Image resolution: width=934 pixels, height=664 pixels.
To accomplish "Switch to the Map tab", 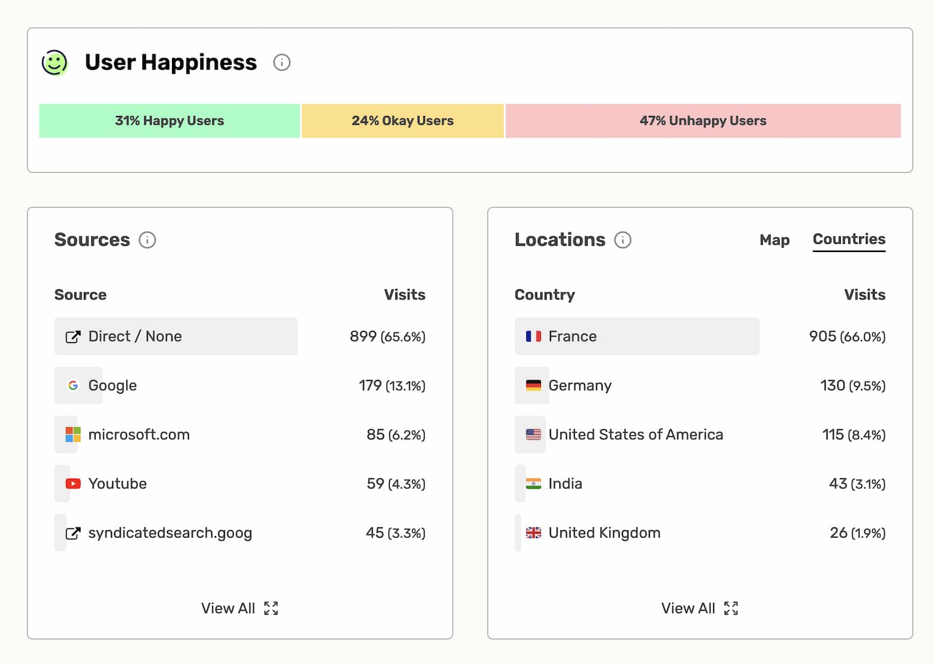I will click(x=774, y=240).
